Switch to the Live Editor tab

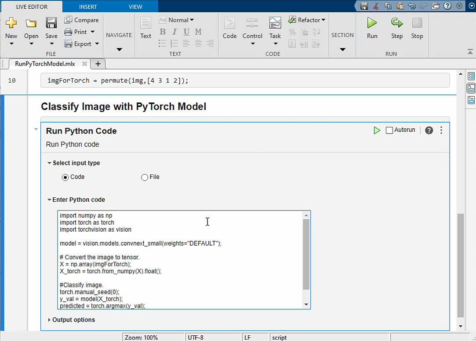click(x=32, y=7)
